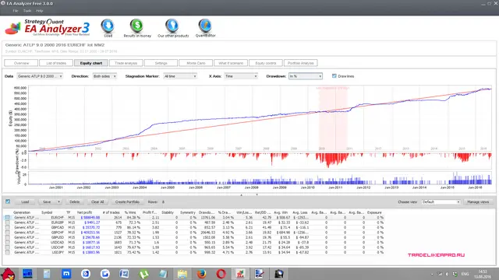Click the Manage views button
The height and width of the screenshot is (280, 499).
pos(478,202)
